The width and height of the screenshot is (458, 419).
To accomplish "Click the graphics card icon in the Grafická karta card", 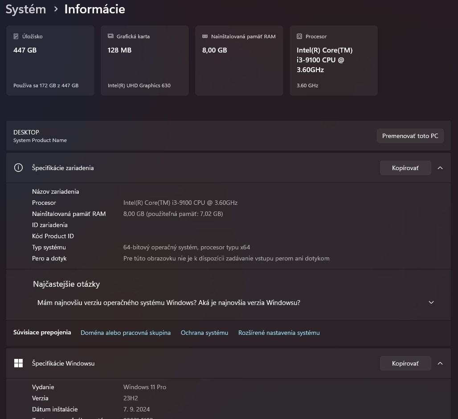I will 110,37.
